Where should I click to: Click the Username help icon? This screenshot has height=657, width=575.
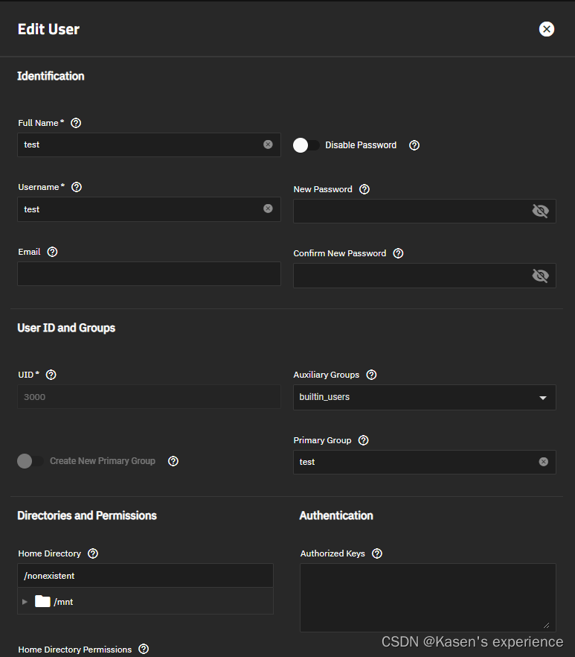[x=77, y=187]
